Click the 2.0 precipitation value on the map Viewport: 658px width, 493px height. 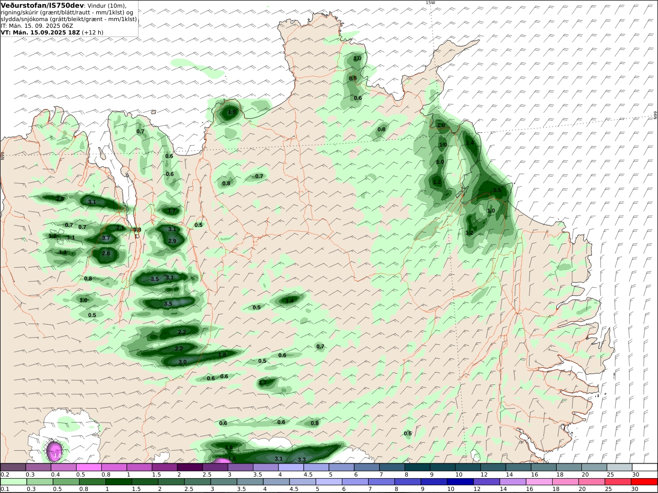tap(60, 199)
